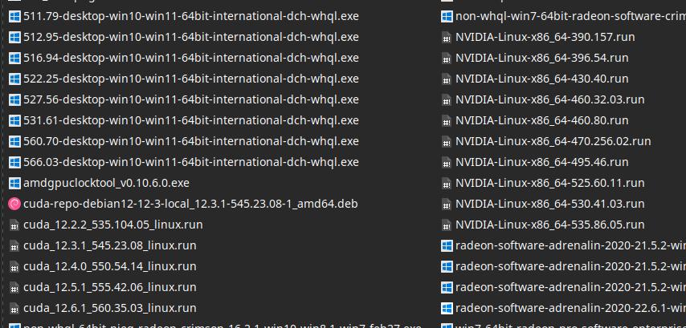
Task: Click the Windows icon beside 522.25-desktop driver exe
Action: click(14, 79)
